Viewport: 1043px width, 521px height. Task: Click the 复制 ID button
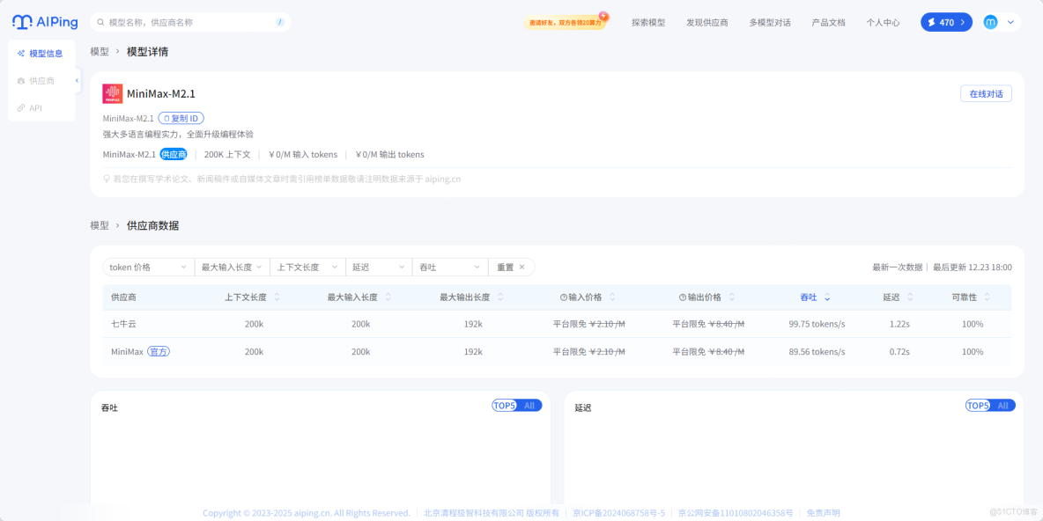[181, 117]
